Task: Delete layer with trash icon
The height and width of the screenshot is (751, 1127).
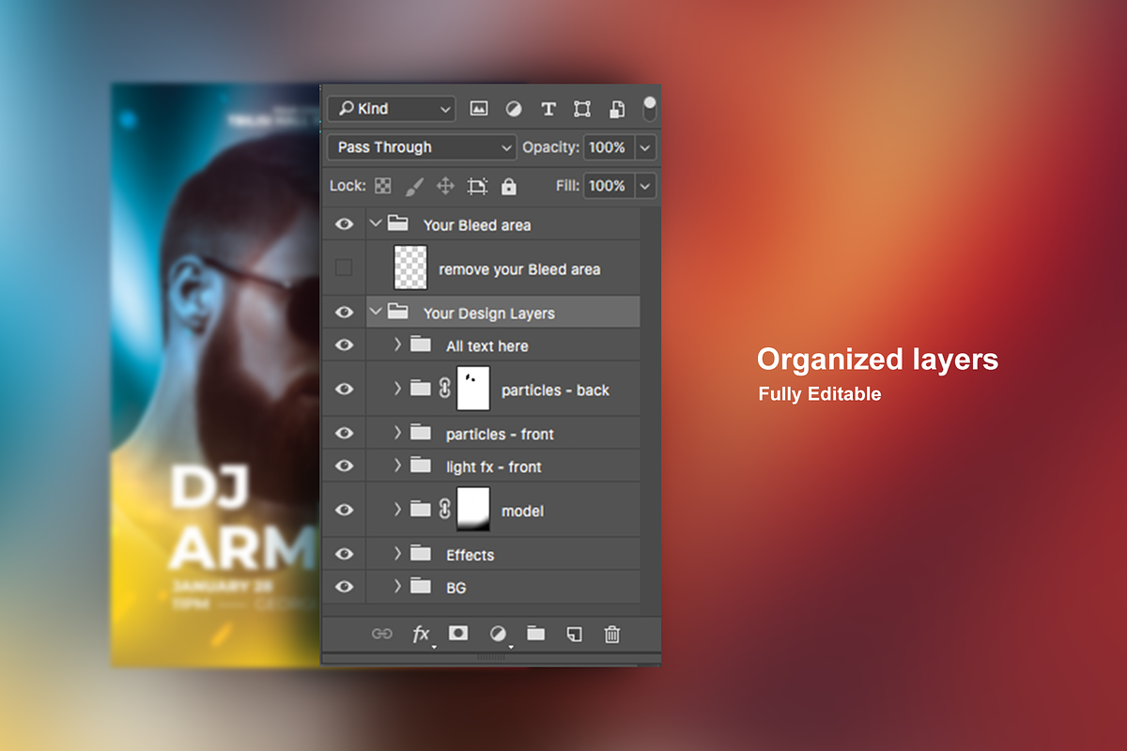Action: pos(612,635)
